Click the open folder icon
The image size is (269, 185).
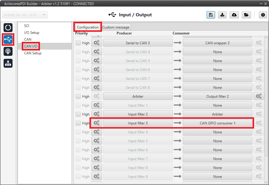[x=246, y=15]
